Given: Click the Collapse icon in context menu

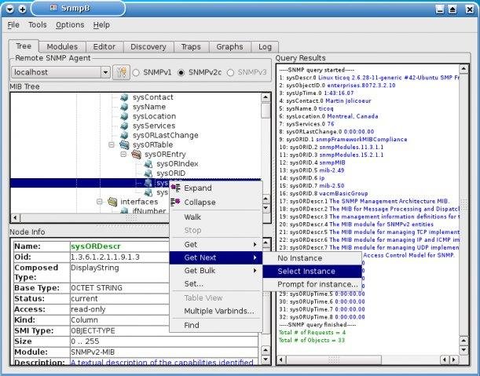Looking at the screenshot, I should [175, 202].
